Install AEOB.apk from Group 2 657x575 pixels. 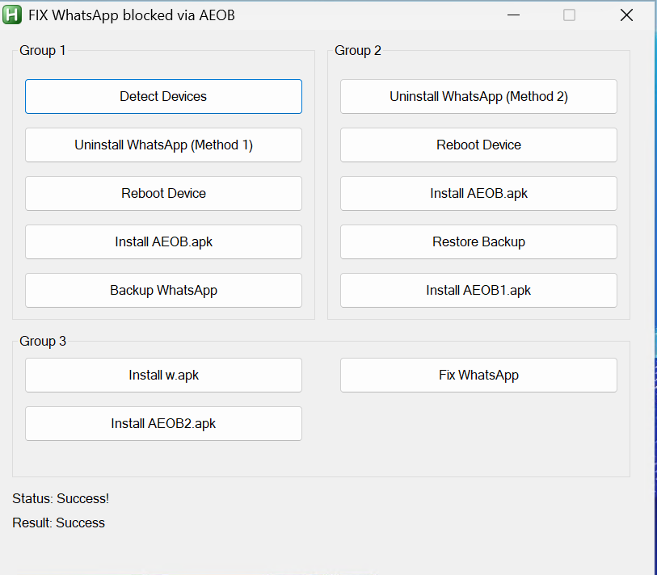tap(478, 194)
